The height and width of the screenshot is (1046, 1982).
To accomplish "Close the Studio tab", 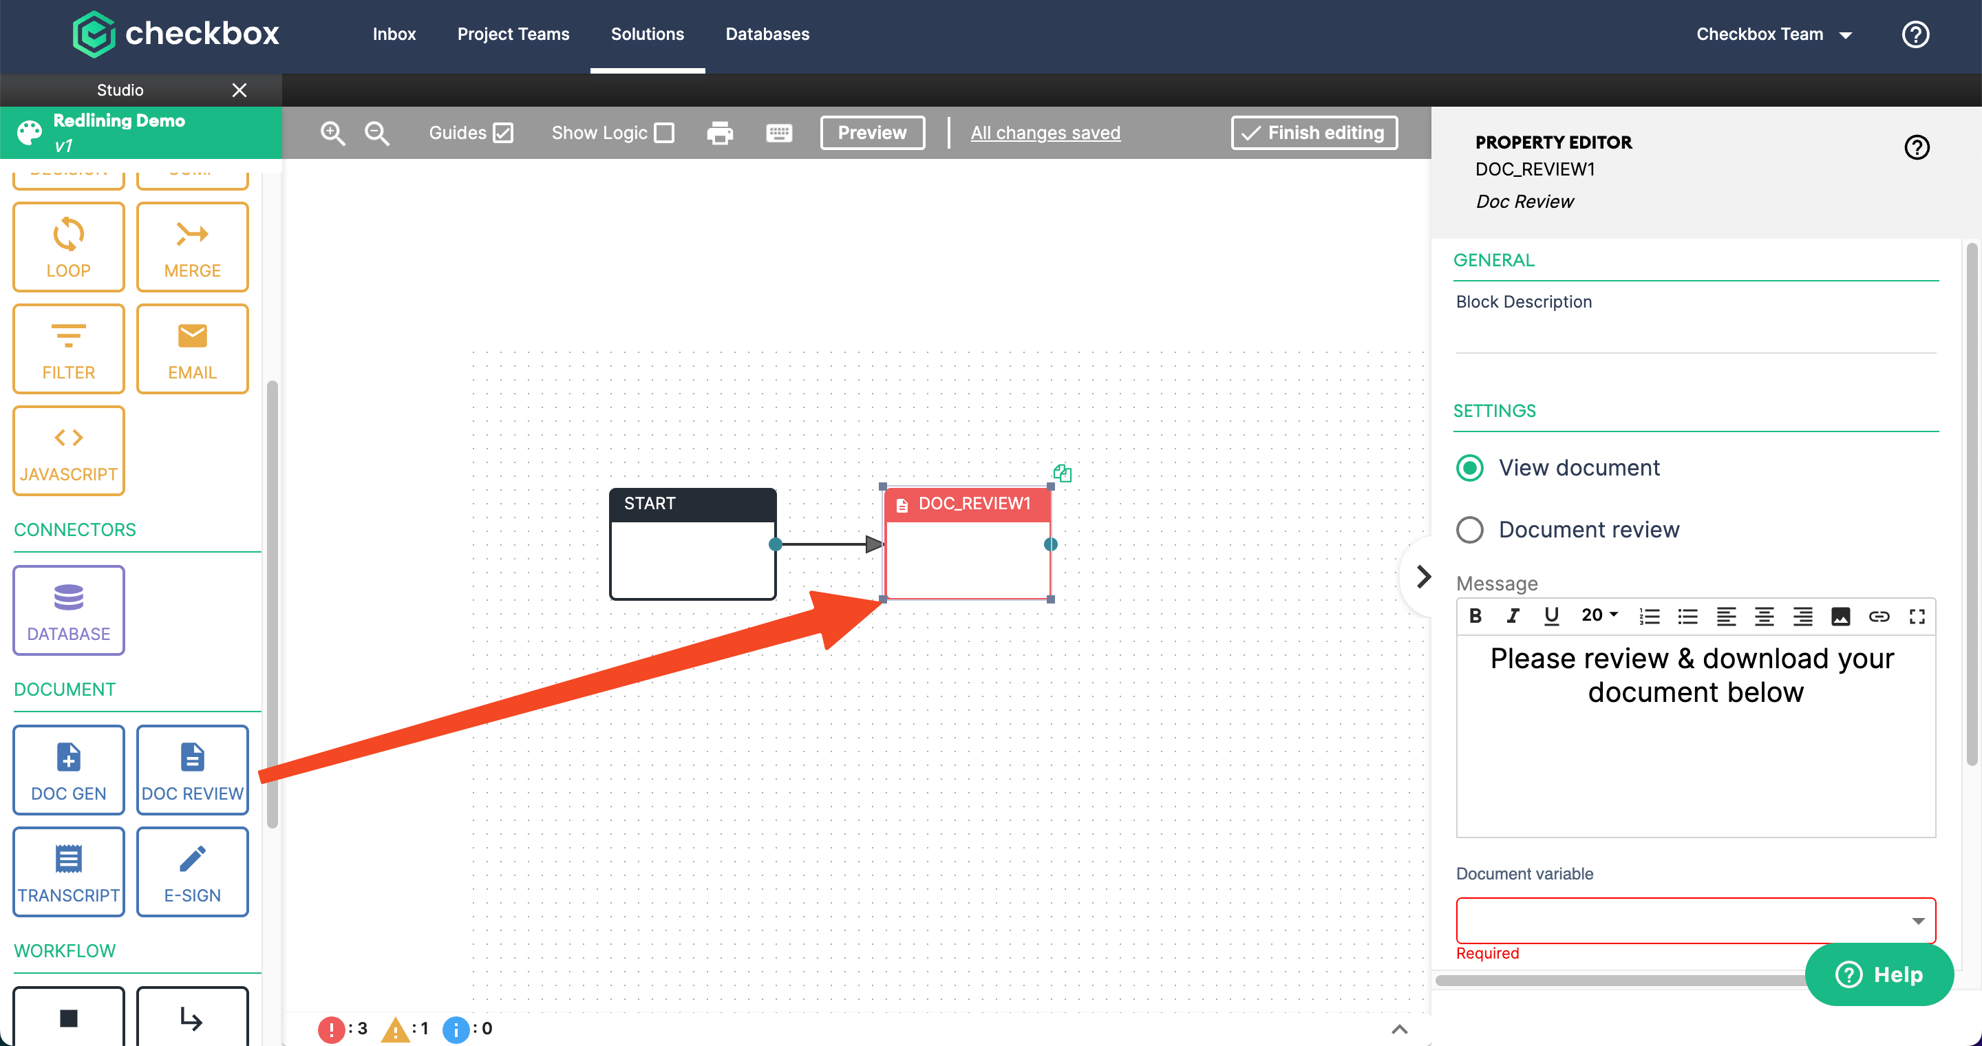I will click(x=239, y=90).
